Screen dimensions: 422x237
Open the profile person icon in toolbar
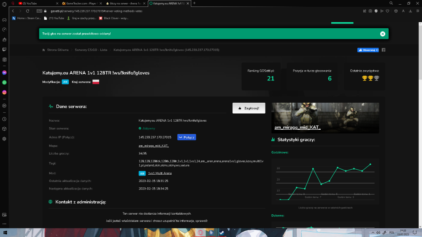403,11
